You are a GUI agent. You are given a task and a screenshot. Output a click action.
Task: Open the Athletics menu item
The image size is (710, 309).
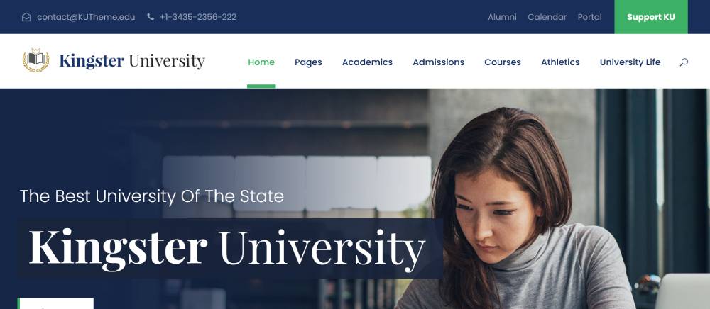point(560,62)
